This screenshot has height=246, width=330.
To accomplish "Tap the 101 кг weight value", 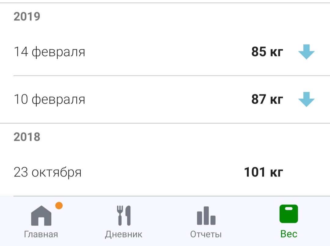I will pyautogui.click(x=263, y=172).
